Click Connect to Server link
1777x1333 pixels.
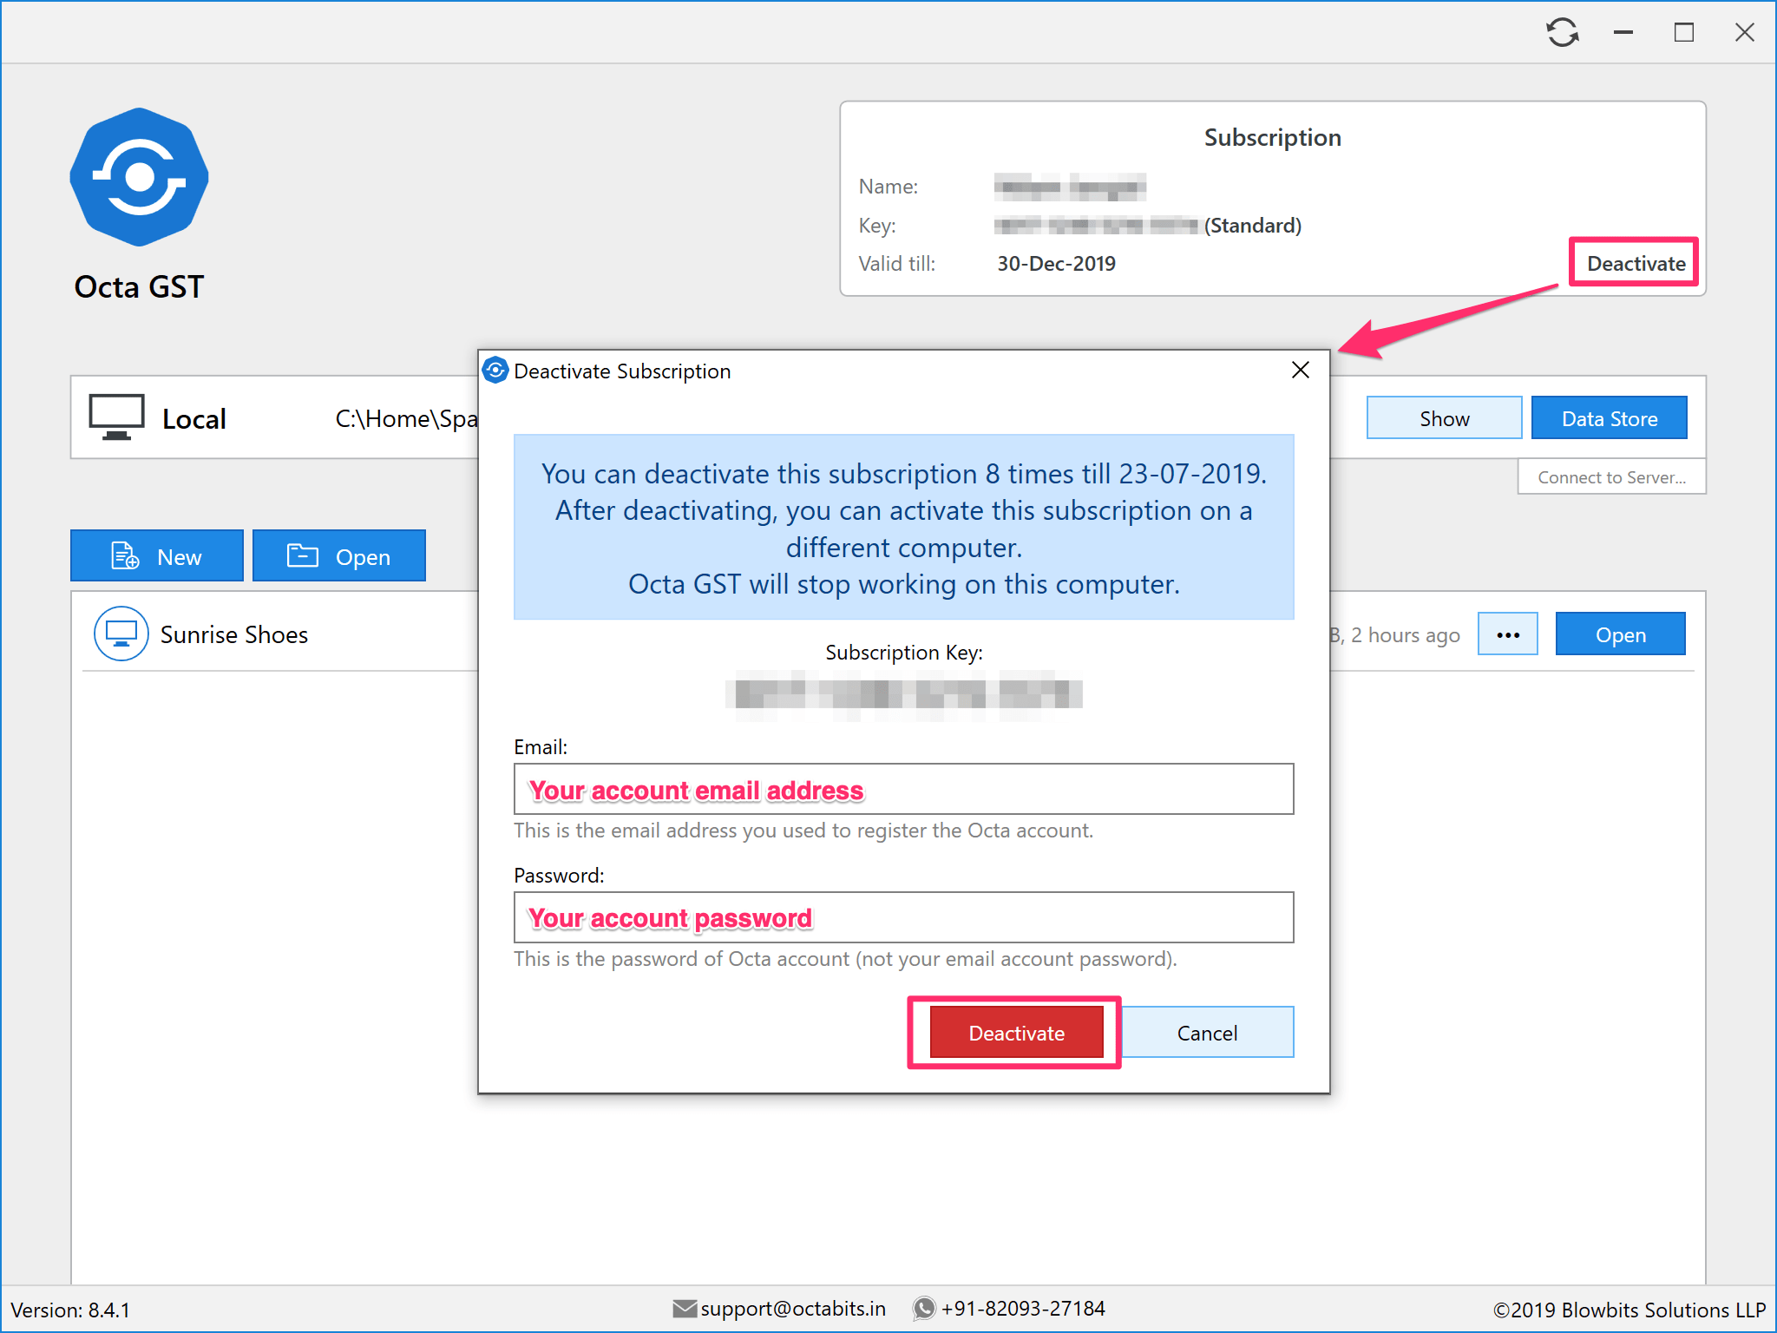pyautogui.click(x=1611, y=477)
